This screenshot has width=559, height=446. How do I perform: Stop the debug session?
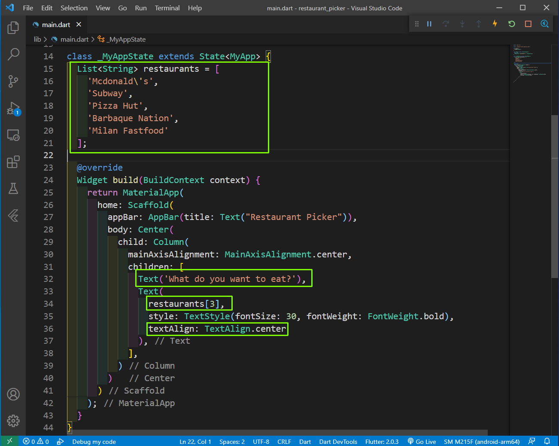[528, 24]
